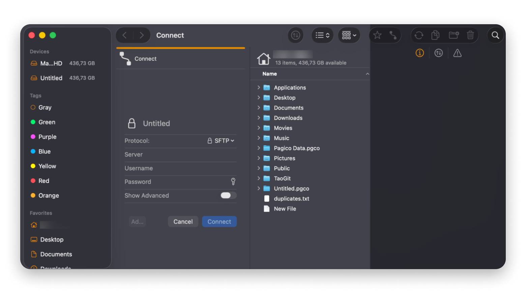526x296 pixels.
Task: Toggle the Show Advanced switch
Action: [228, 195]
